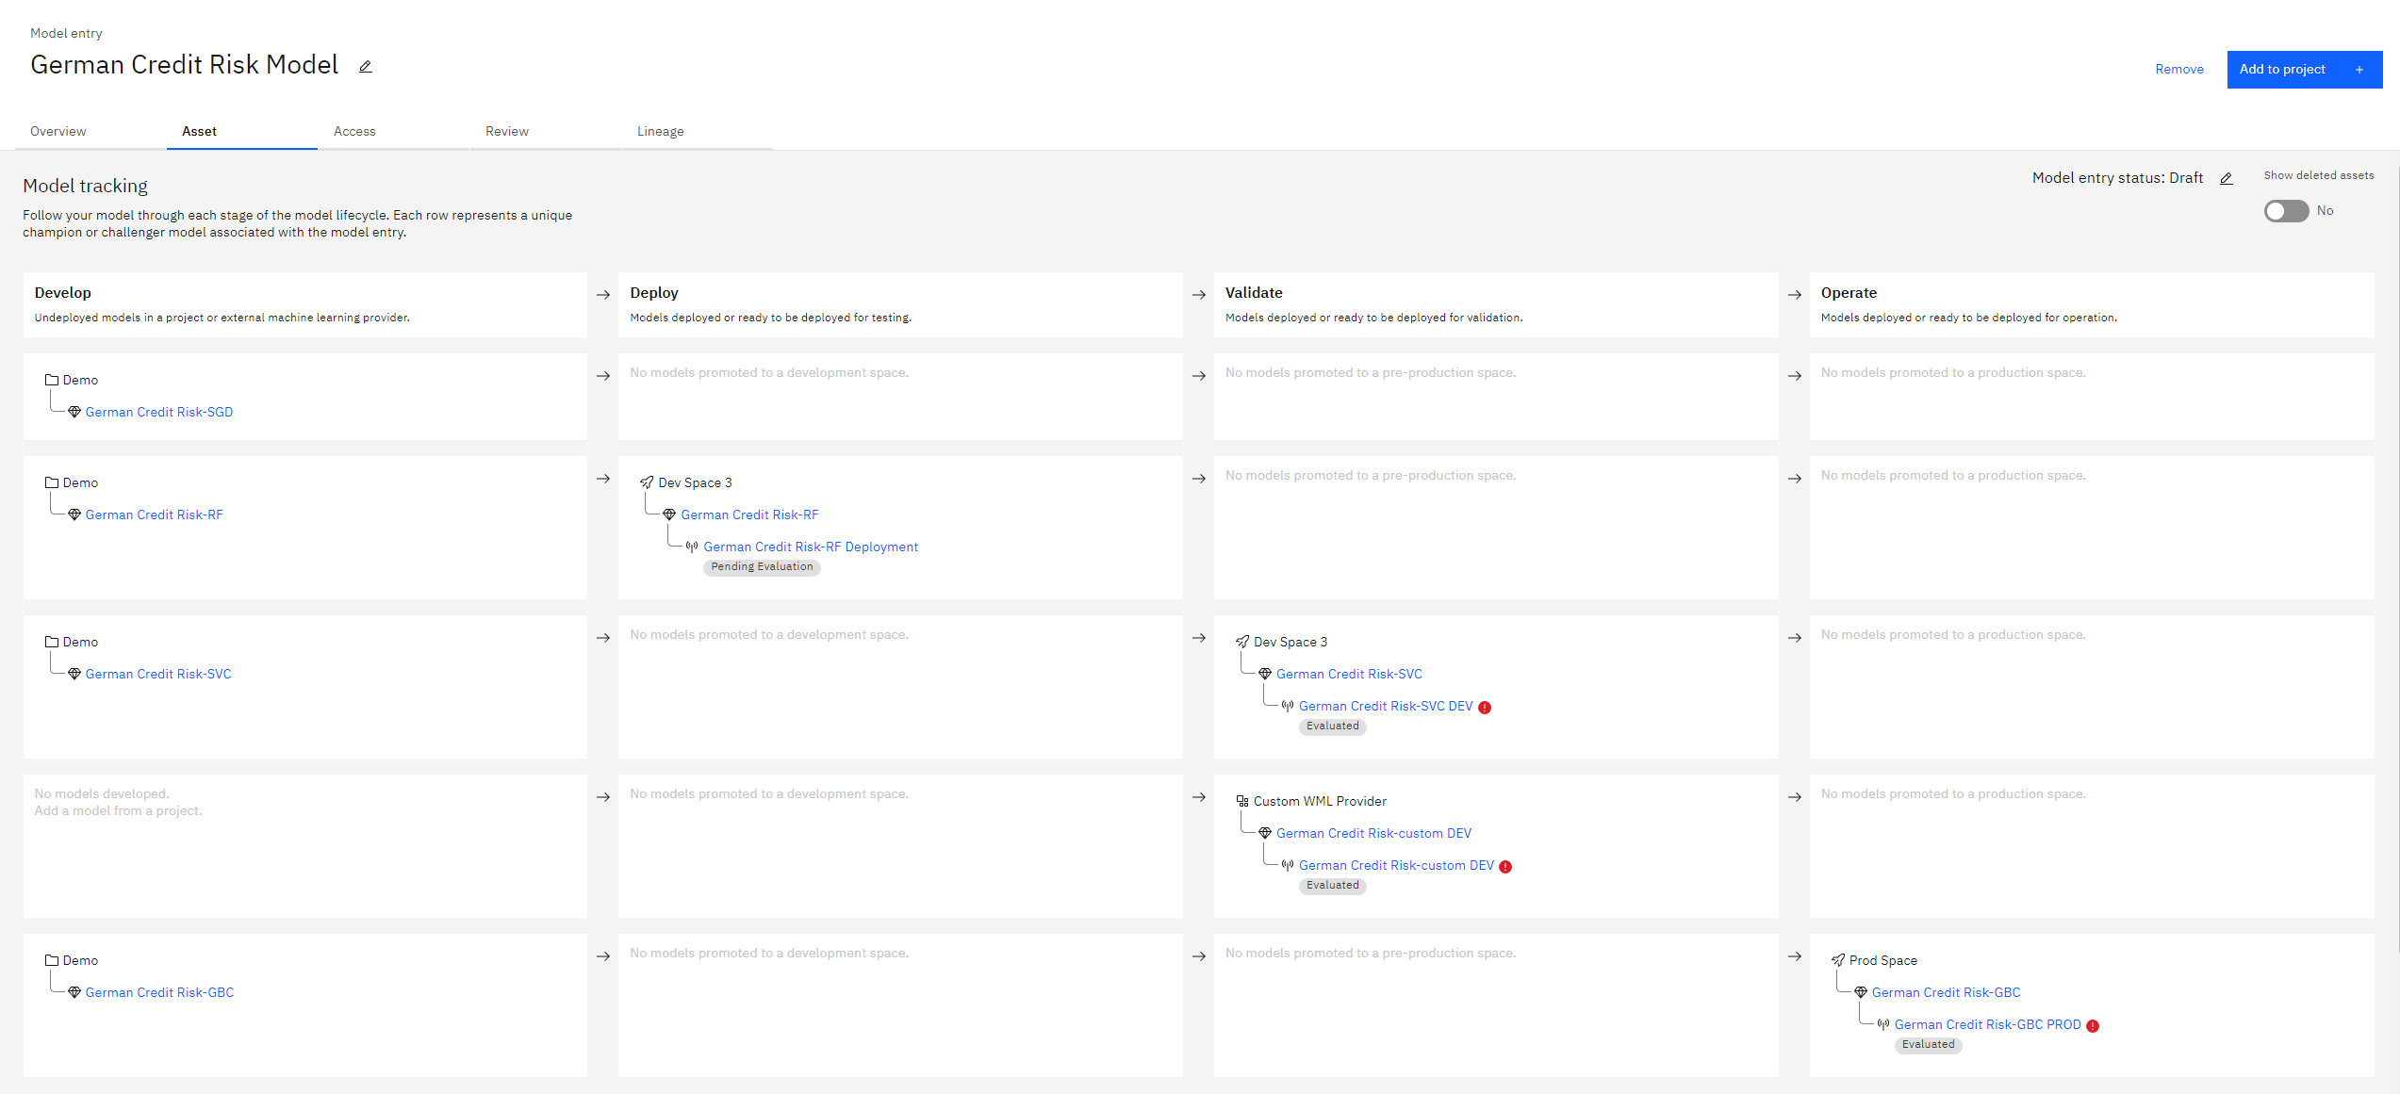
Task: Click the Demo folder icon above German Credit Risk-GBC
Action: pyautogui.click(x=52, y=961)
